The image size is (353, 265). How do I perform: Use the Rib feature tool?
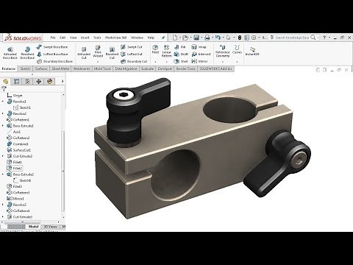[180, 47]
